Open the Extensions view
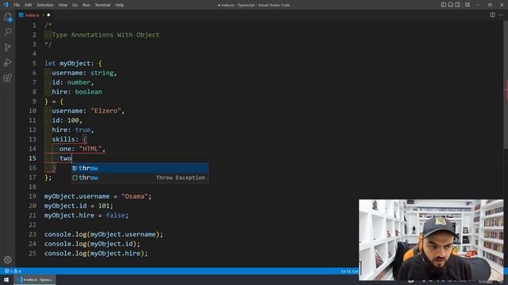Screen dimensions: 508x285 7,78
